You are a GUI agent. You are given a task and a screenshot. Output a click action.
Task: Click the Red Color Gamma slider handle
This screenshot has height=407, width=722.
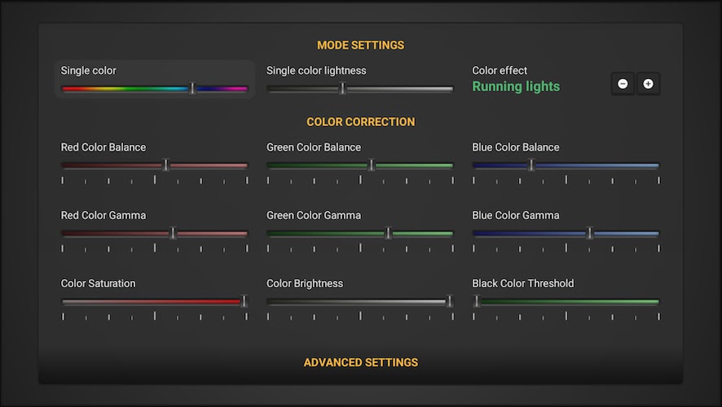[x=173, y=234]
